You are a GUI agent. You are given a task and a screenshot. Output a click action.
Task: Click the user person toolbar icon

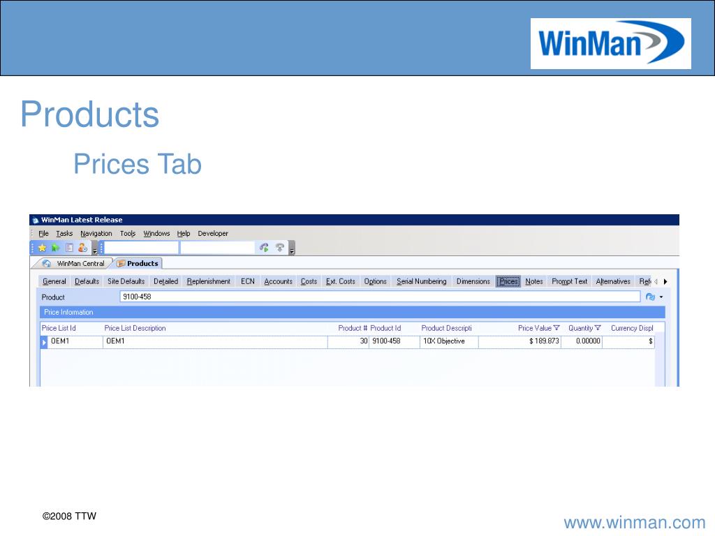[x=82, y=248]
